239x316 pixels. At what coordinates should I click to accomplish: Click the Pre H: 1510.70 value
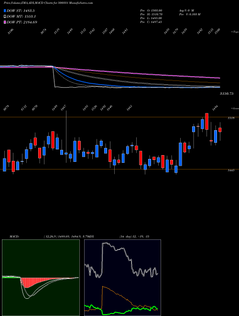click(x=152, y=14)
